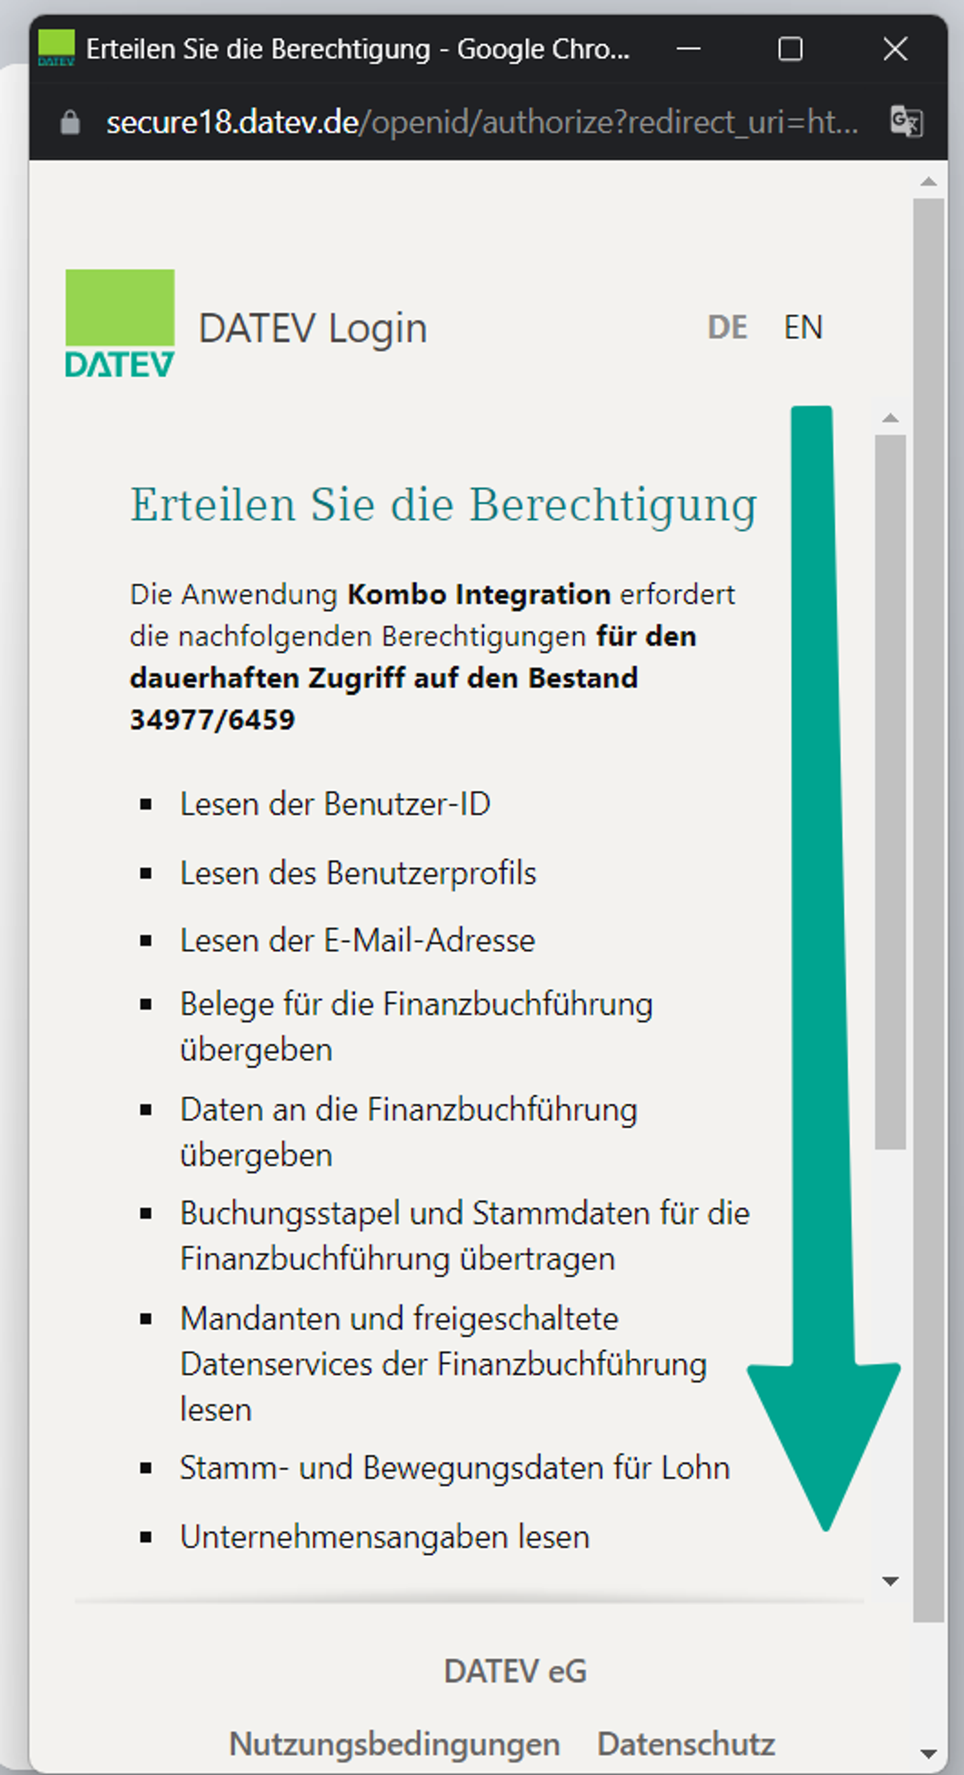Click the DATEV logo image
This screenshot has width=964, height=1775.
(x=120, y=324)
